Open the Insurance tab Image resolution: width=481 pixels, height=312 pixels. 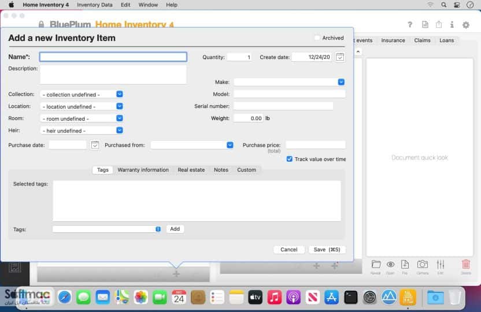tap(393, 40)
